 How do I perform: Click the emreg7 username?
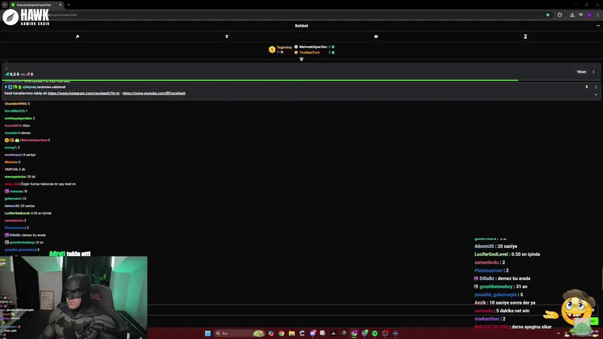point(10,147)
